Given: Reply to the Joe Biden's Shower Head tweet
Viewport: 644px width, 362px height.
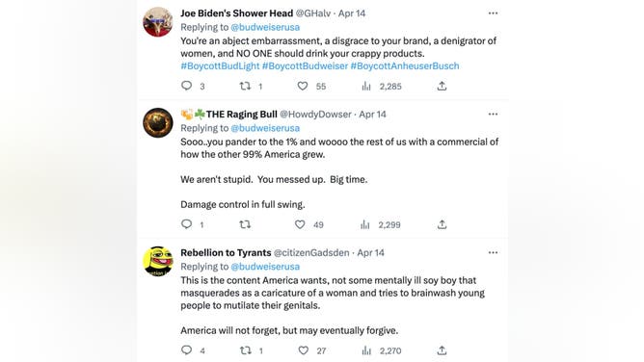Looking at the screenshot, I should point(186,86).
